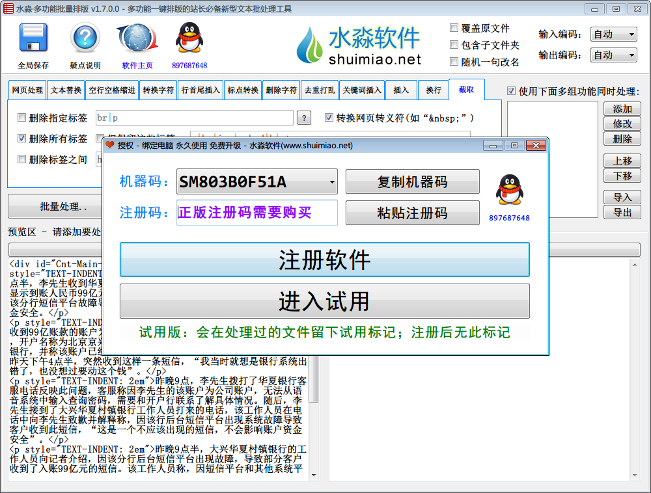Click the 897687648 link in license dialog
The image size is (651, 493).
coord(510,218)
